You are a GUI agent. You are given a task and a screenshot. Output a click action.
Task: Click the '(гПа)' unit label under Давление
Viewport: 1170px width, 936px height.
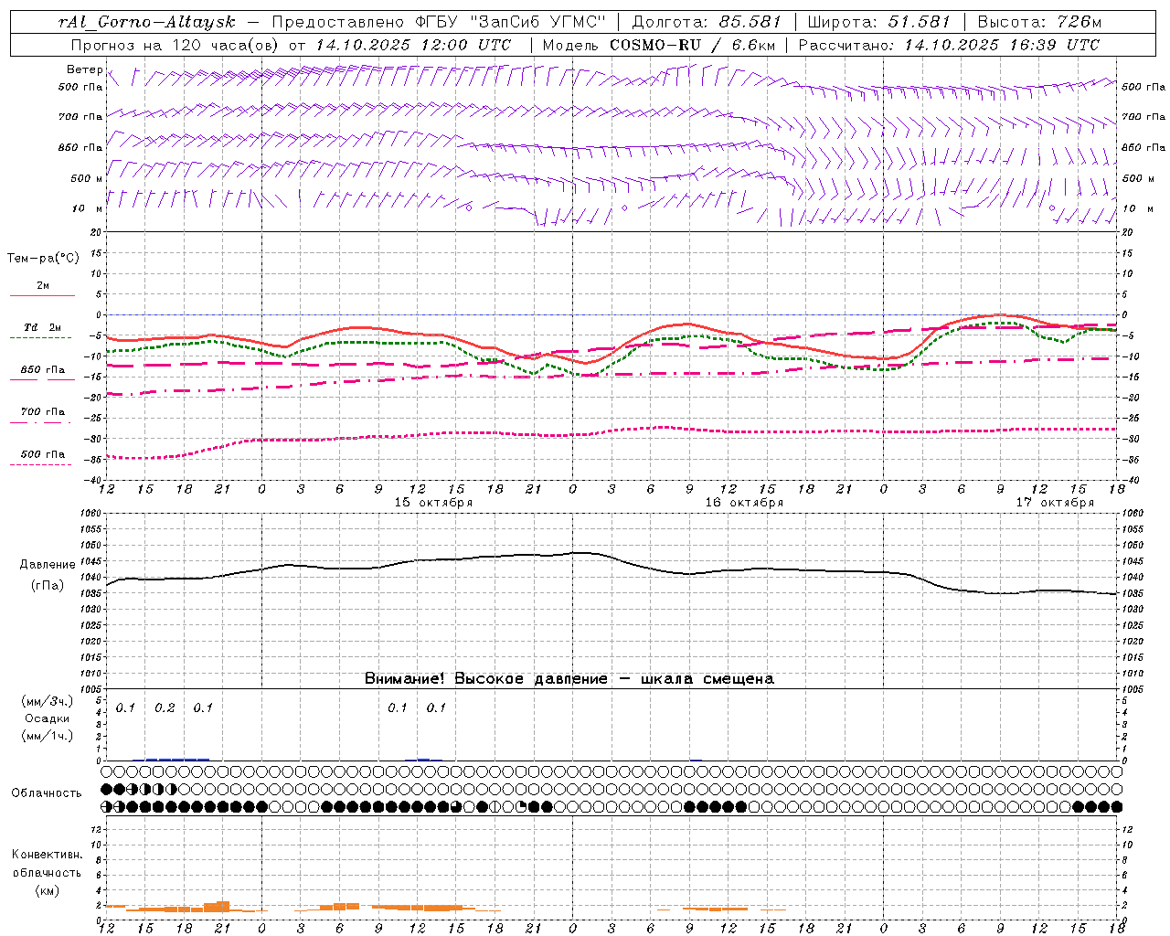coord(48,586)
